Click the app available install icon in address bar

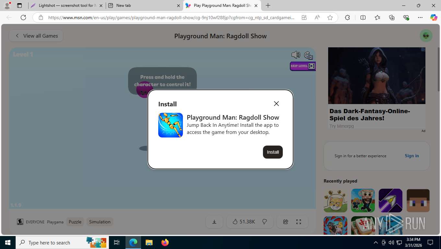304,18
